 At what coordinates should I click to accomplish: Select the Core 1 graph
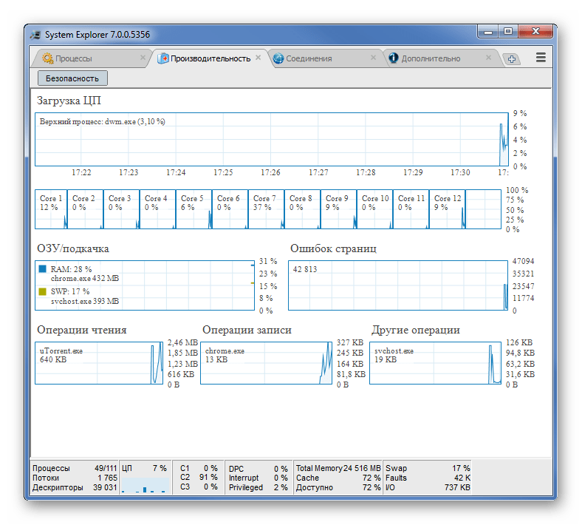tap(51, 209)
